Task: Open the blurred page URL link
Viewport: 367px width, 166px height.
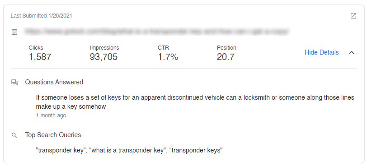Action: point(156,32)
